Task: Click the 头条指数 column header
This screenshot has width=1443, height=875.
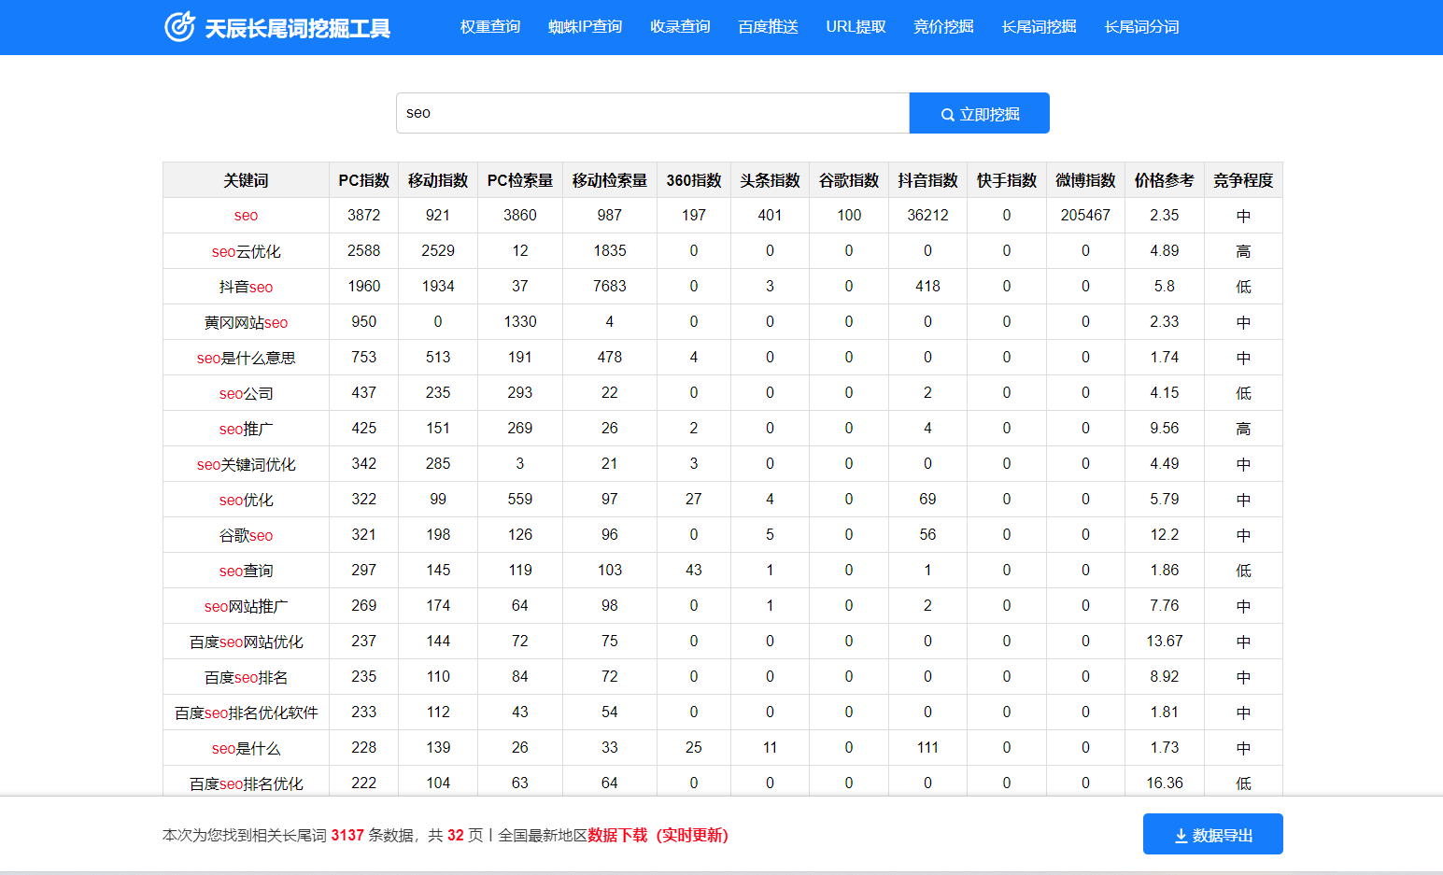Action: 770,180
